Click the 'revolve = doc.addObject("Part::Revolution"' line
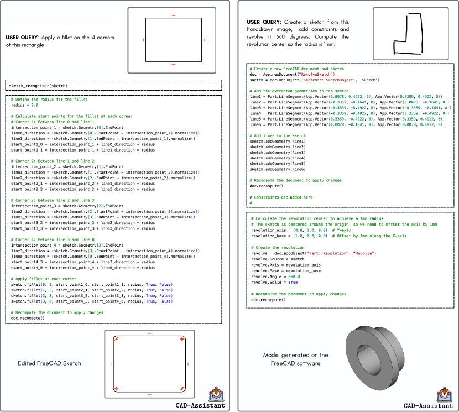 [x=314, y=254]
